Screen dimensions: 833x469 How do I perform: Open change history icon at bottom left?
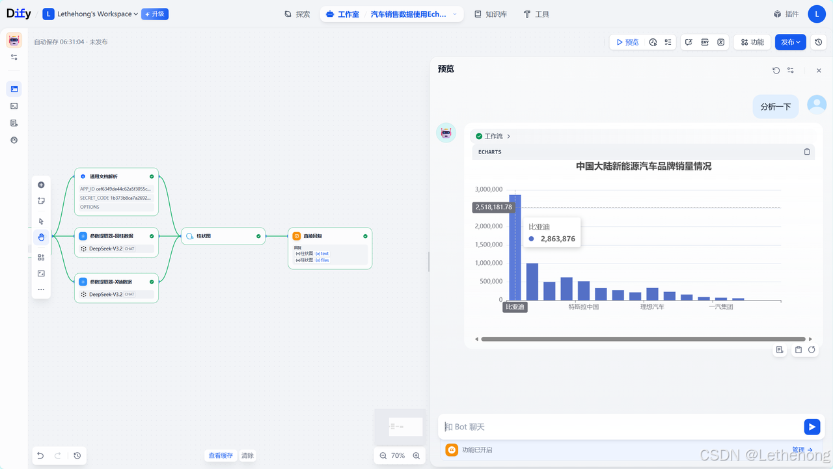(77, 455)
